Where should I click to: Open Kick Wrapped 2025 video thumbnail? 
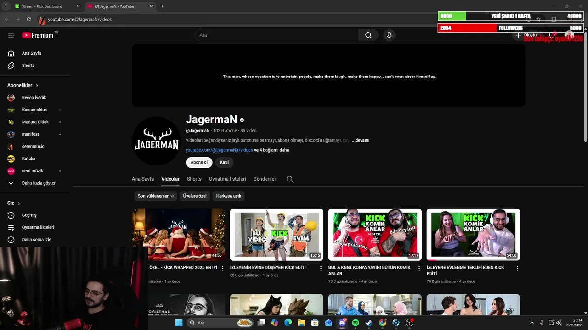179,235
